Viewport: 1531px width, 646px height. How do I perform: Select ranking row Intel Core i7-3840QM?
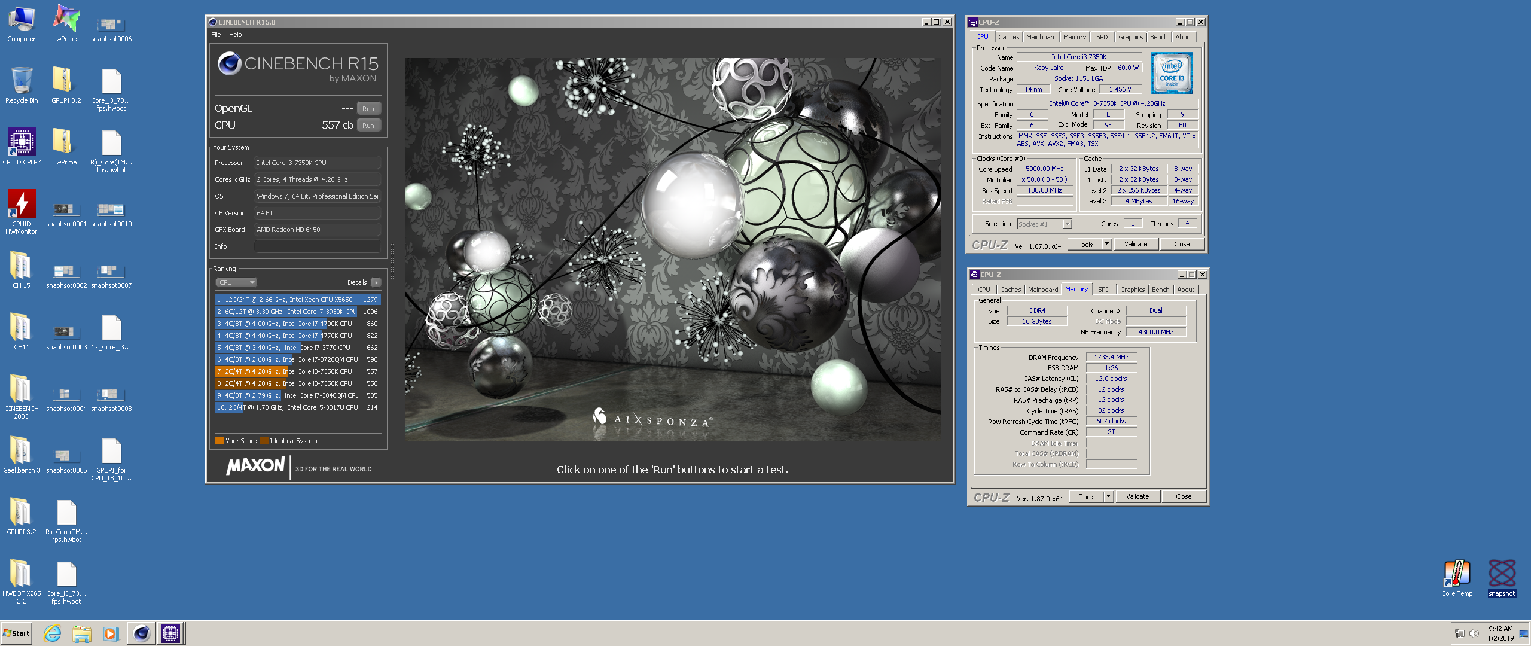pyautogui.click(x=298, y=395)
